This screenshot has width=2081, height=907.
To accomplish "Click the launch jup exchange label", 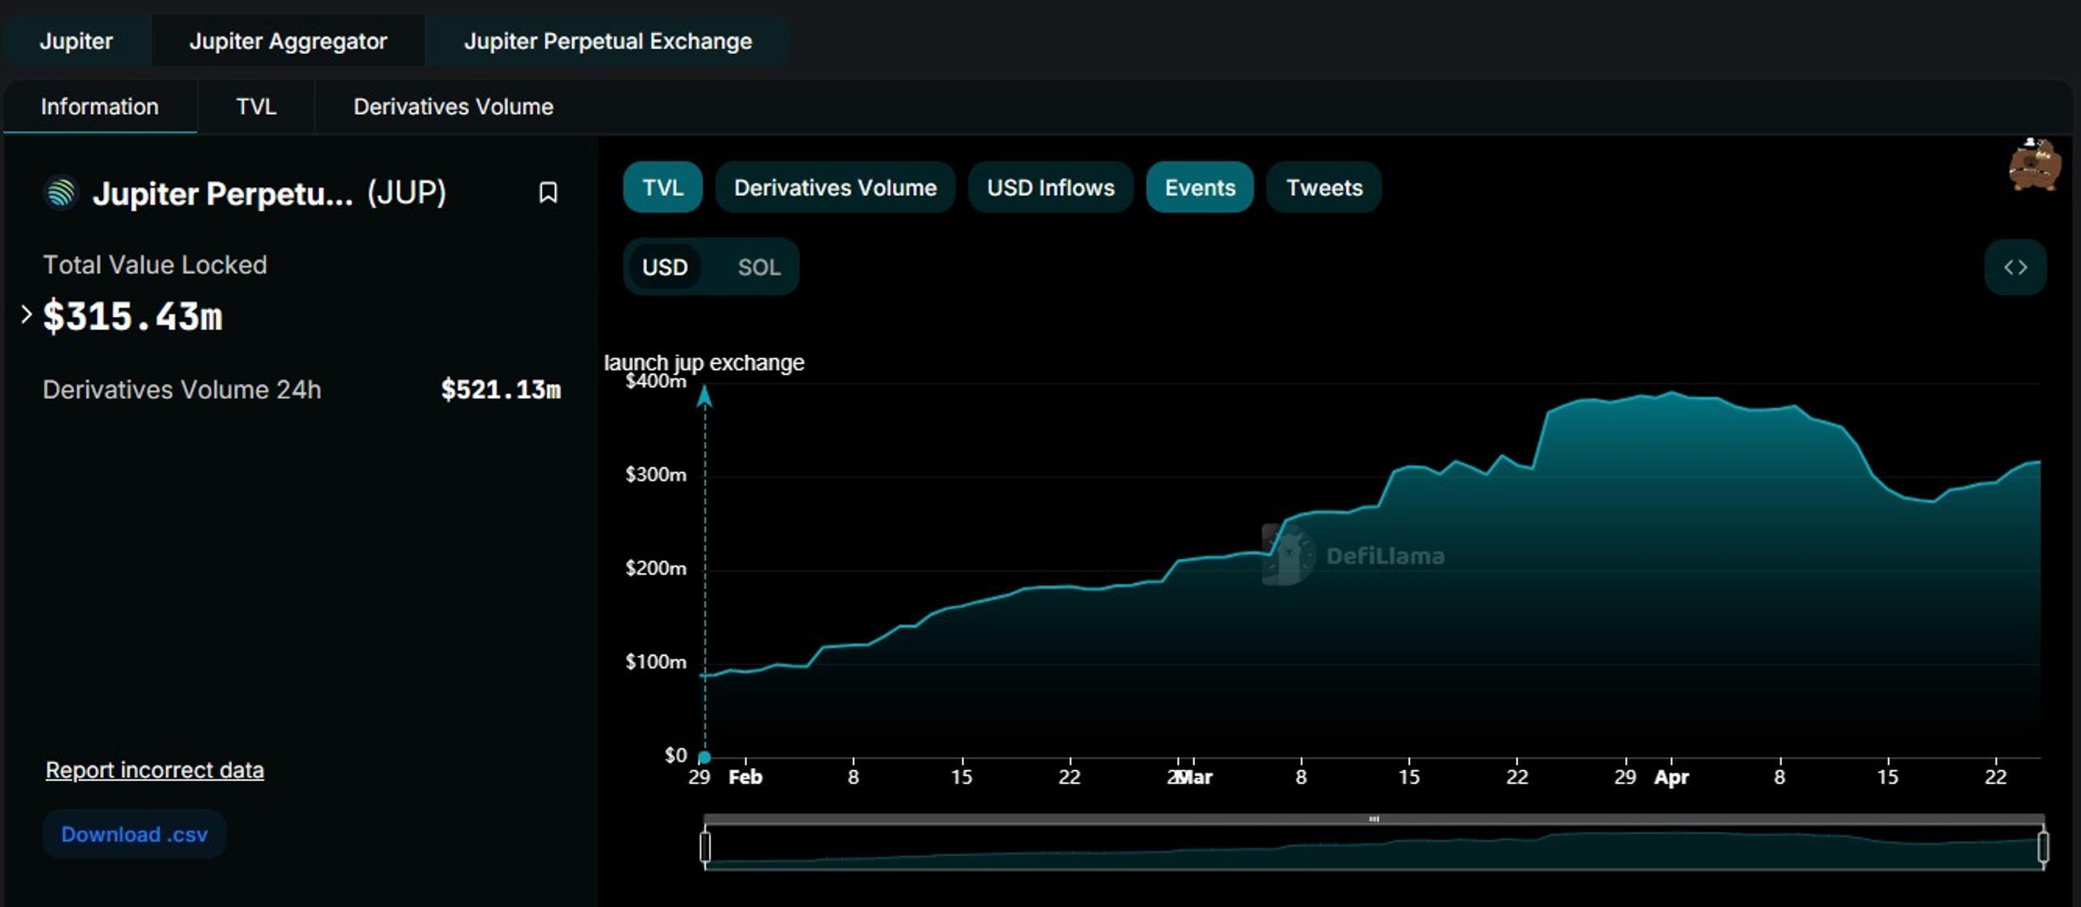I will (704, 362).
